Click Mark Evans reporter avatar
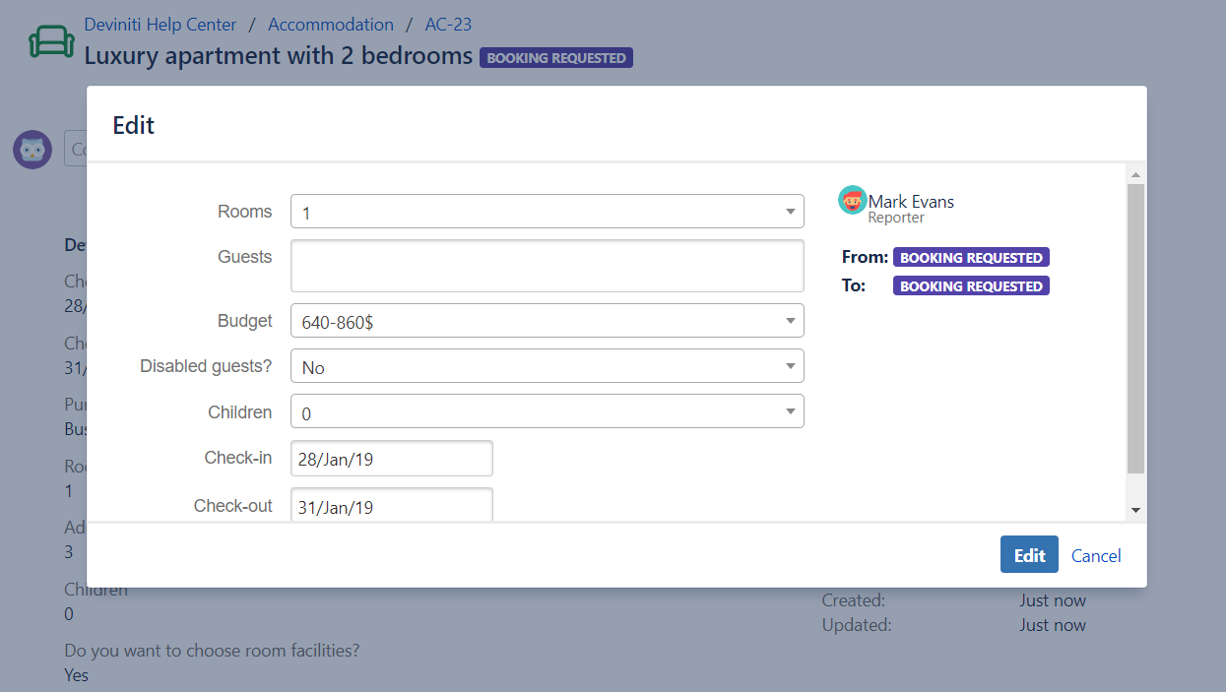This screenshot has height=692, width=1226. point(852,200)
